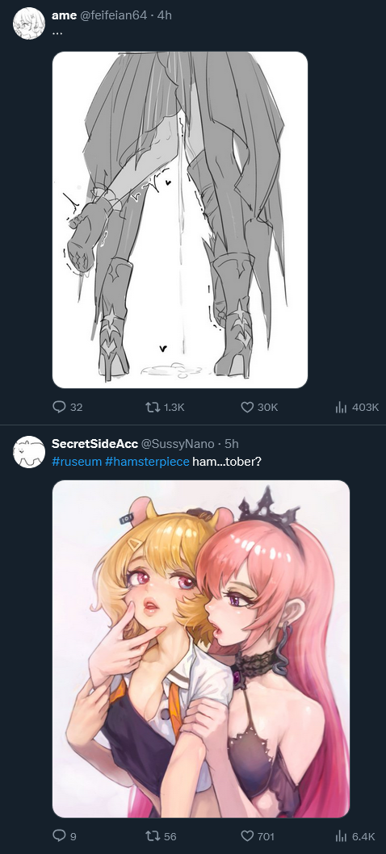Screen dimensions: 386x854
Task: Open the reply icon on ame's post
Action: 59,407
